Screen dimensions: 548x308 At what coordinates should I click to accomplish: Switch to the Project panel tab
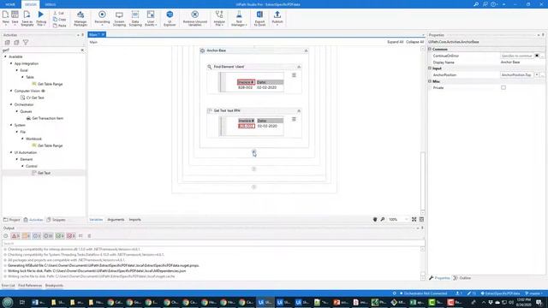pos(12,220)
